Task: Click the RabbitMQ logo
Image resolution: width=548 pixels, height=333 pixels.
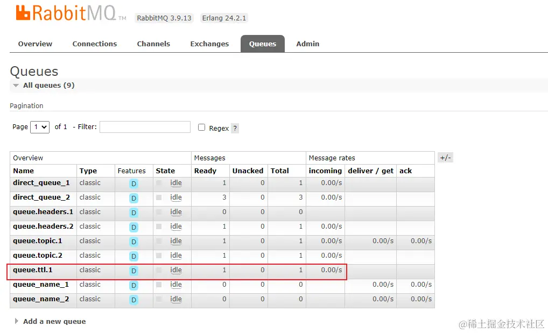Action: (x=71, y=13)
